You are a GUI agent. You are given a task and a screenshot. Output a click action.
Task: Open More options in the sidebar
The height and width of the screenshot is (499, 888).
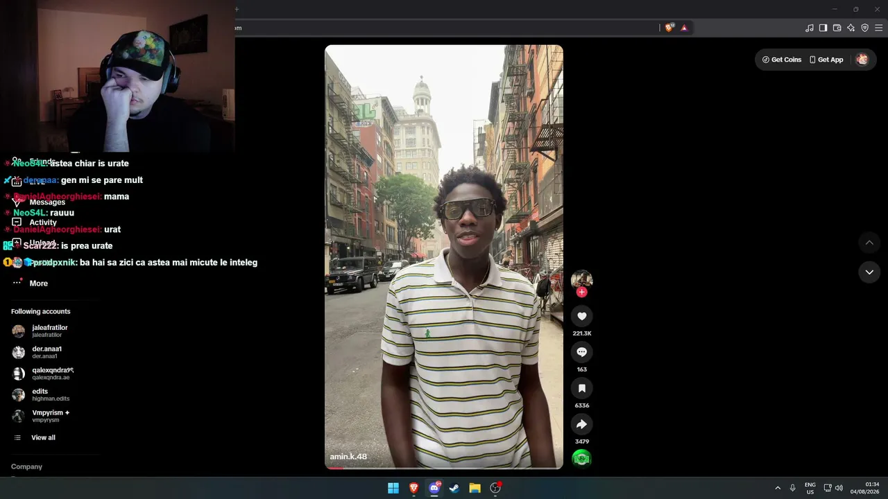(31, 283)
